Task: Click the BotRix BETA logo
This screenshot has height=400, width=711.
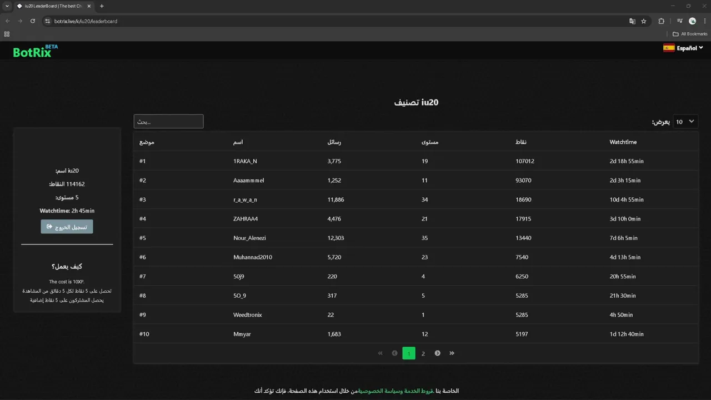Action: coord(36,51)
